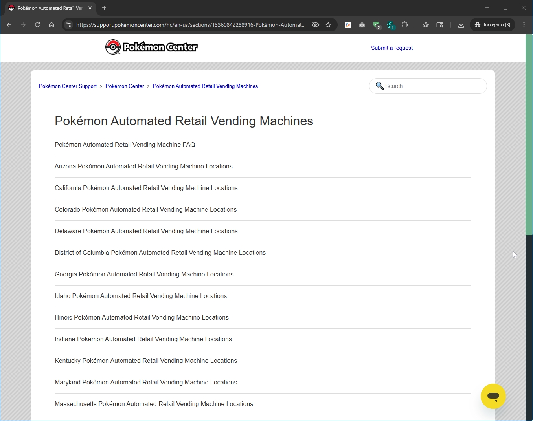Image resolution: width=533 pixels, height=421 pixels.
Task: Open a new browser tab
Action: [x=104, y=8]
